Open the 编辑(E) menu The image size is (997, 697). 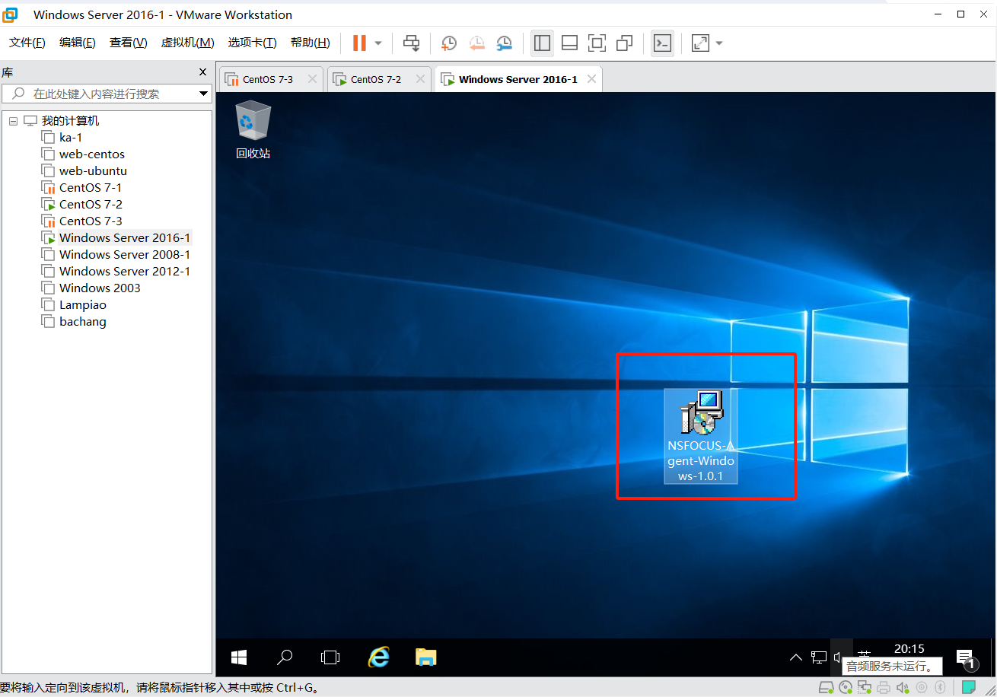(x=78, y=43)
